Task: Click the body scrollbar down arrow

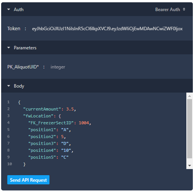Action: (189, 166)
